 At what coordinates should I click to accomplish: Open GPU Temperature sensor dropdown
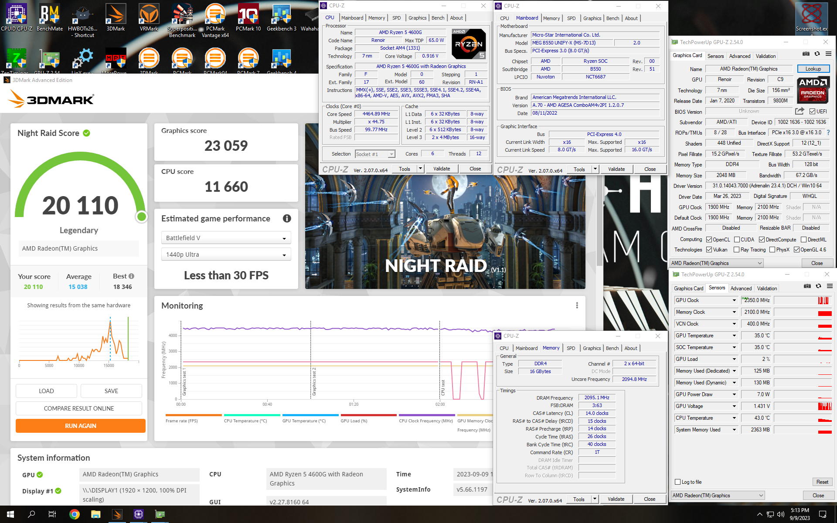click(x=734, y=336)
